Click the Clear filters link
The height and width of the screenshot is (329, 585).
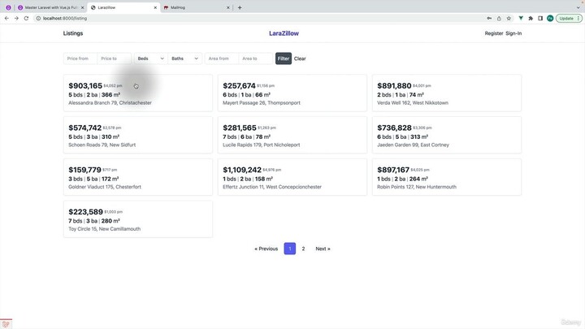click(x=300, y=58)
